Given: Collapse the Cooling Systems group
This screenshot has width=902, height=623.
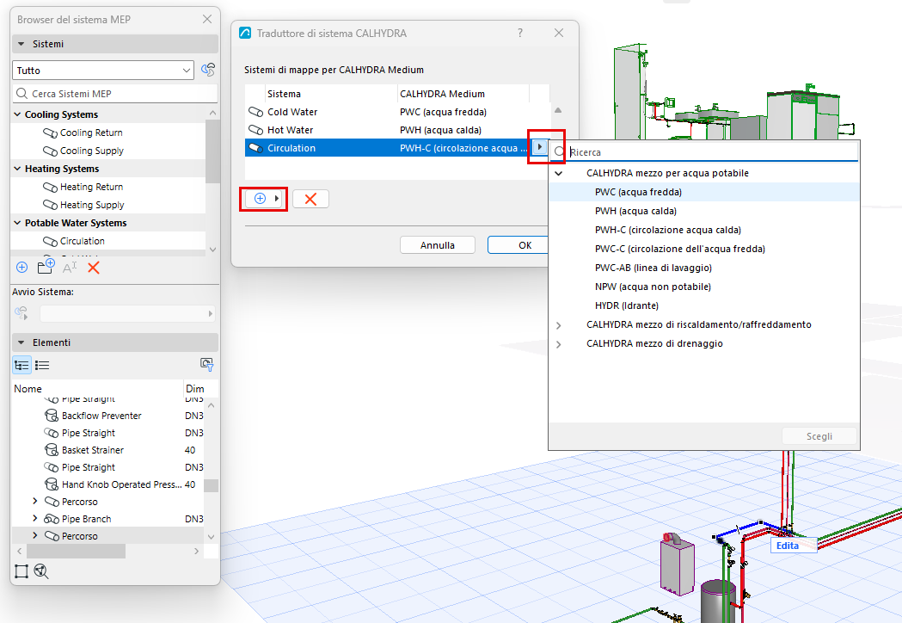Looking at the screenshot, I should (x=17, y=114).
